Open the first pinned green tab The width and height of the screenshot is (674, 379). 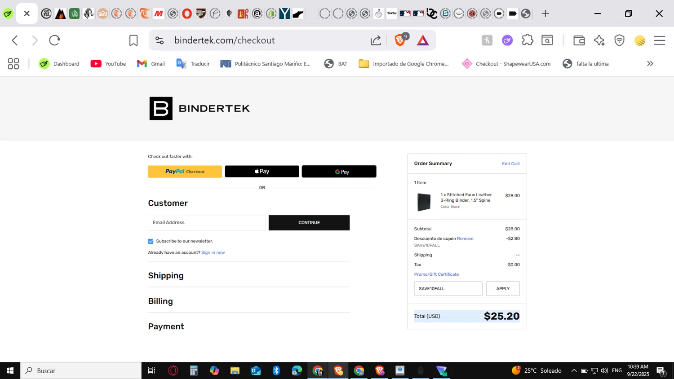[8, 13]
